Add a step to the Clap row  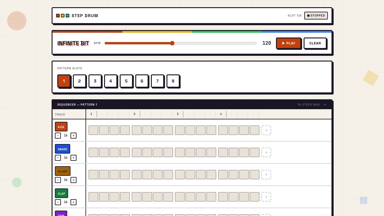tap(266, 197)
